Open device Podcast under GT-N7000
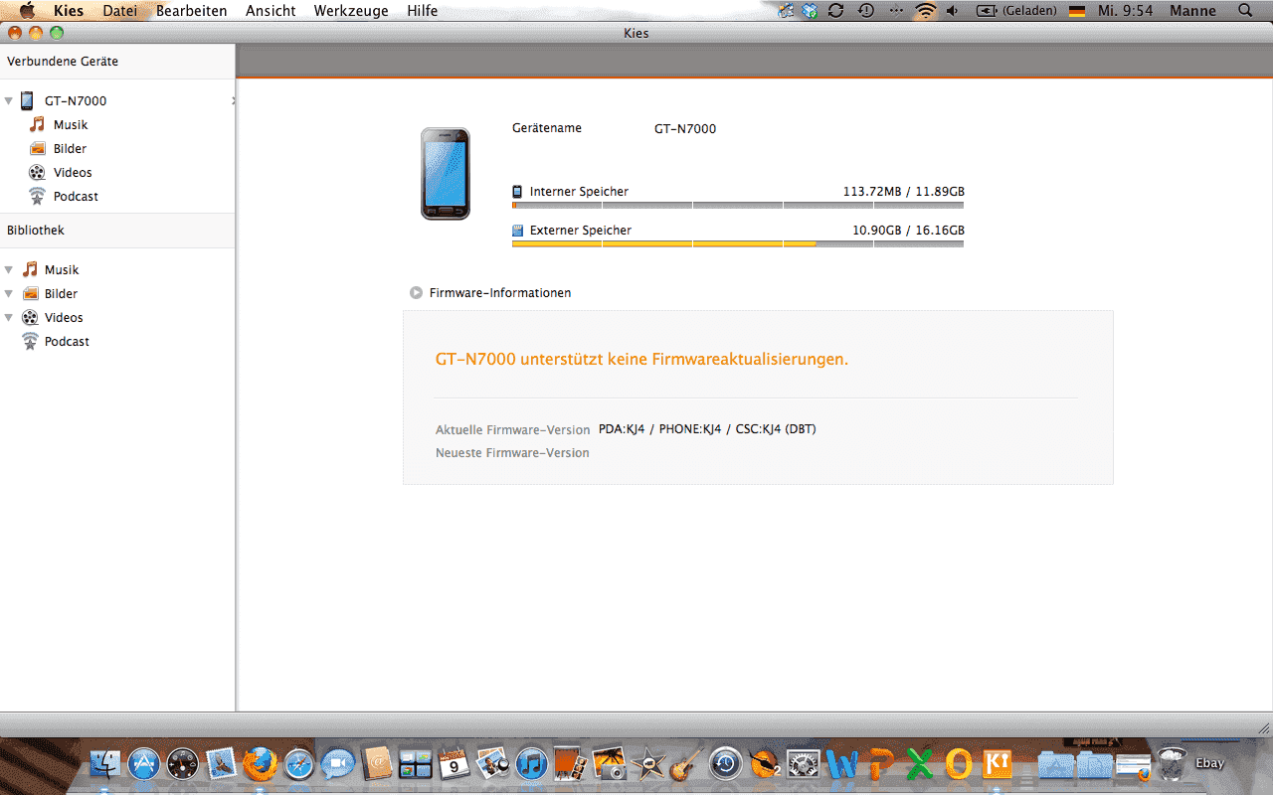The height and width of the screenshot is (795, 1273). pos(76,196)
